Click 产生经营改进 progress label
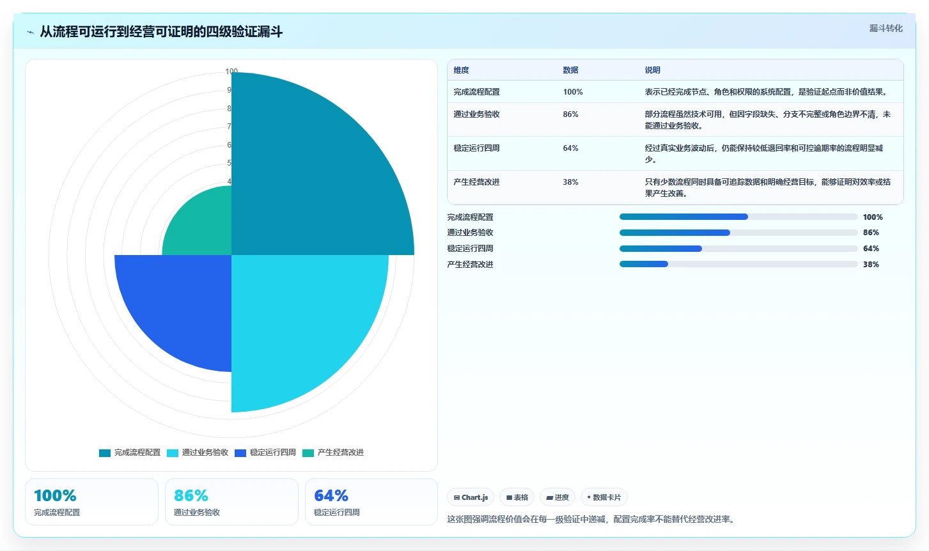This screenshot has width=929, height=551. pyautogui.click(x=470, y=265)
